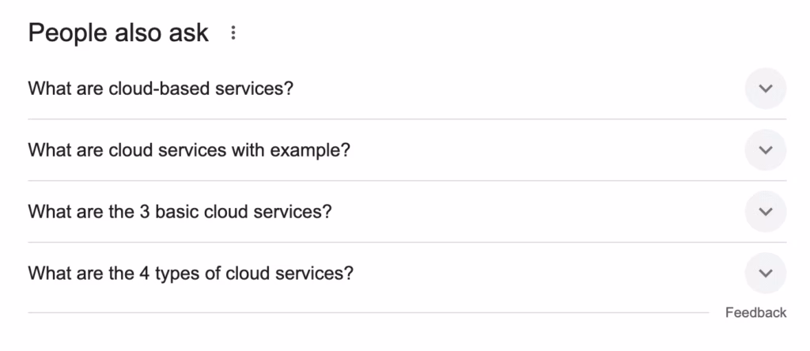The image size is (810, 351).
Task: Show answer using first row's round arrow button
Action: [765, 89]
